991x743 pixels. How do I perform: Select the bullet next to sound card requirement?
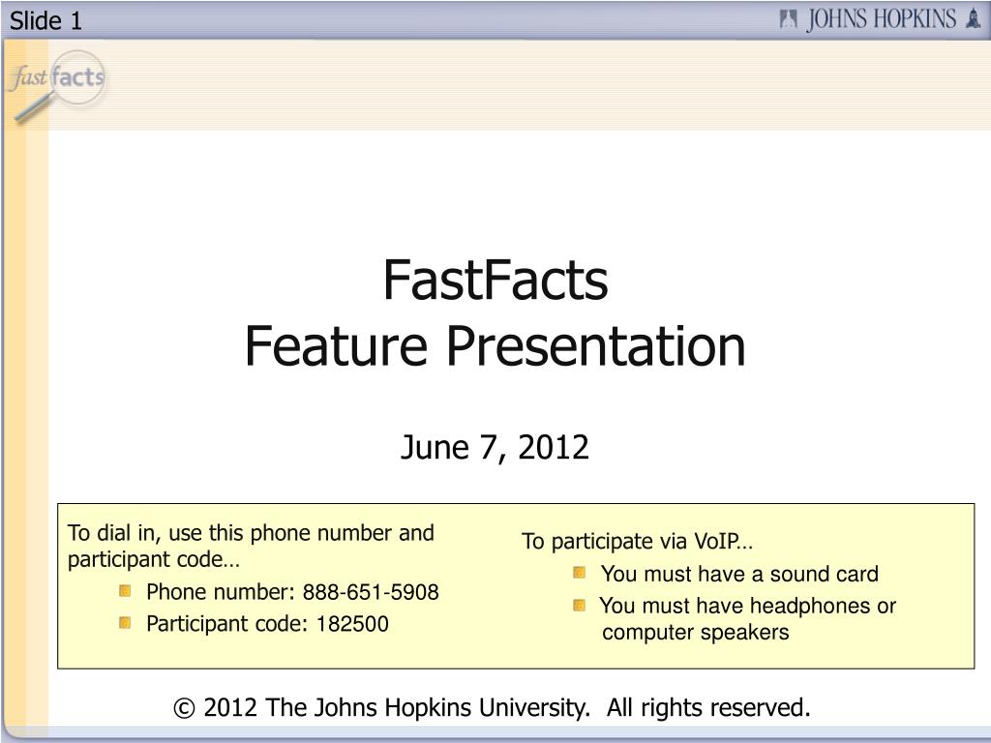(x=582, y=571)
